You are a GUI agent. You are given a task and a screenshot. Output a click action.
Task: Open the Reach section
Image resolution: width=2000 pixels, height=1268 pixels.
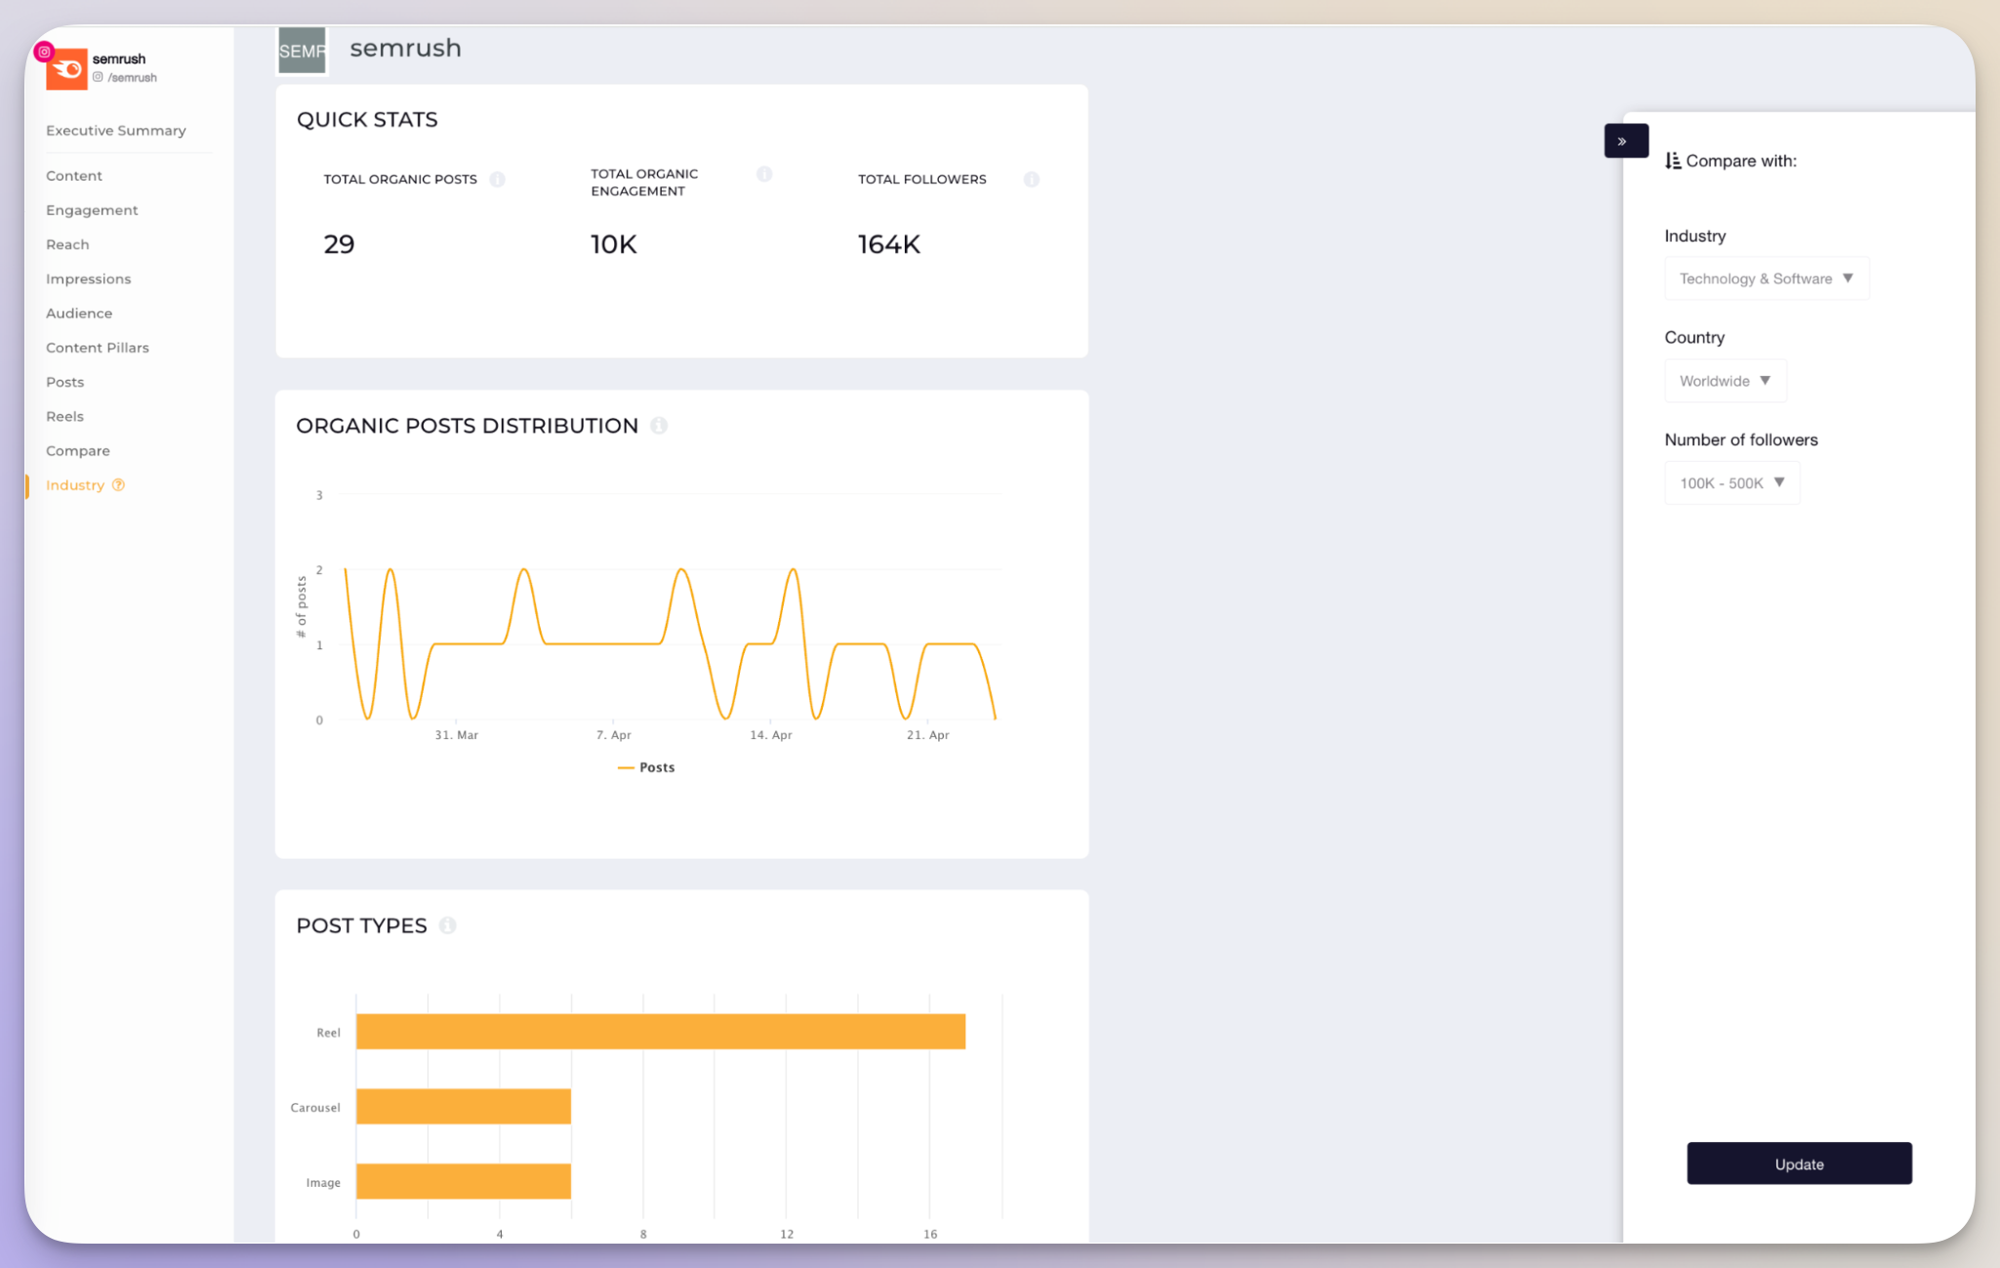(x=67, y=244)
